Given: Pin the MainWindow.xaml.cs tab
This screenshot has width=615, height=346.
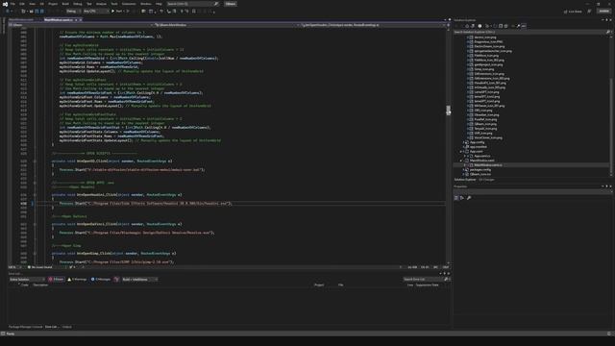Looking at the screenshot, I should click(76, 19).
